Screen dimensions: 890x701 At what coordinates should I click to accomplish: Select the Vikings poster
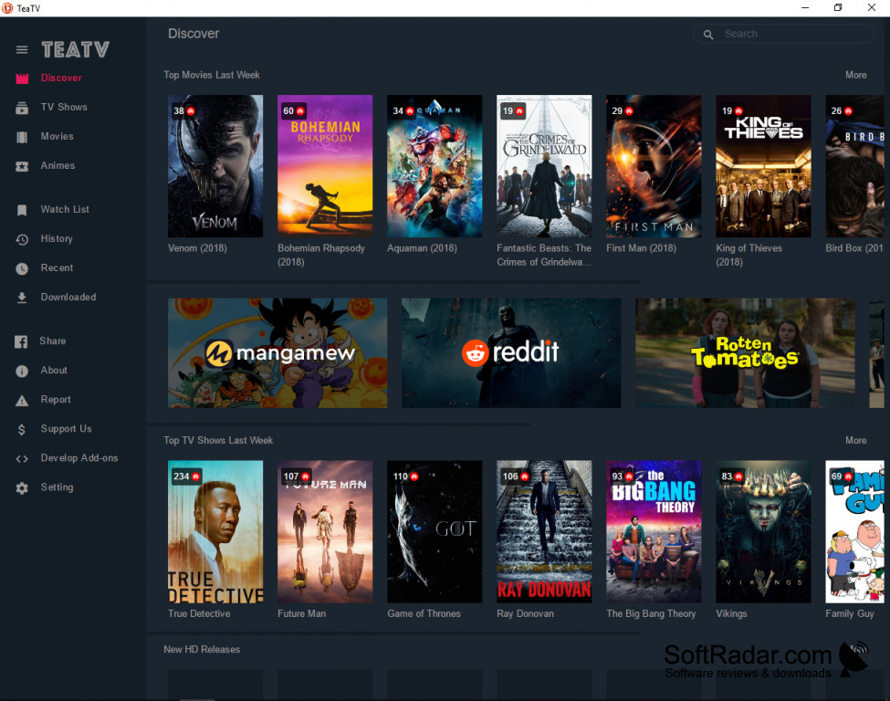763,531
